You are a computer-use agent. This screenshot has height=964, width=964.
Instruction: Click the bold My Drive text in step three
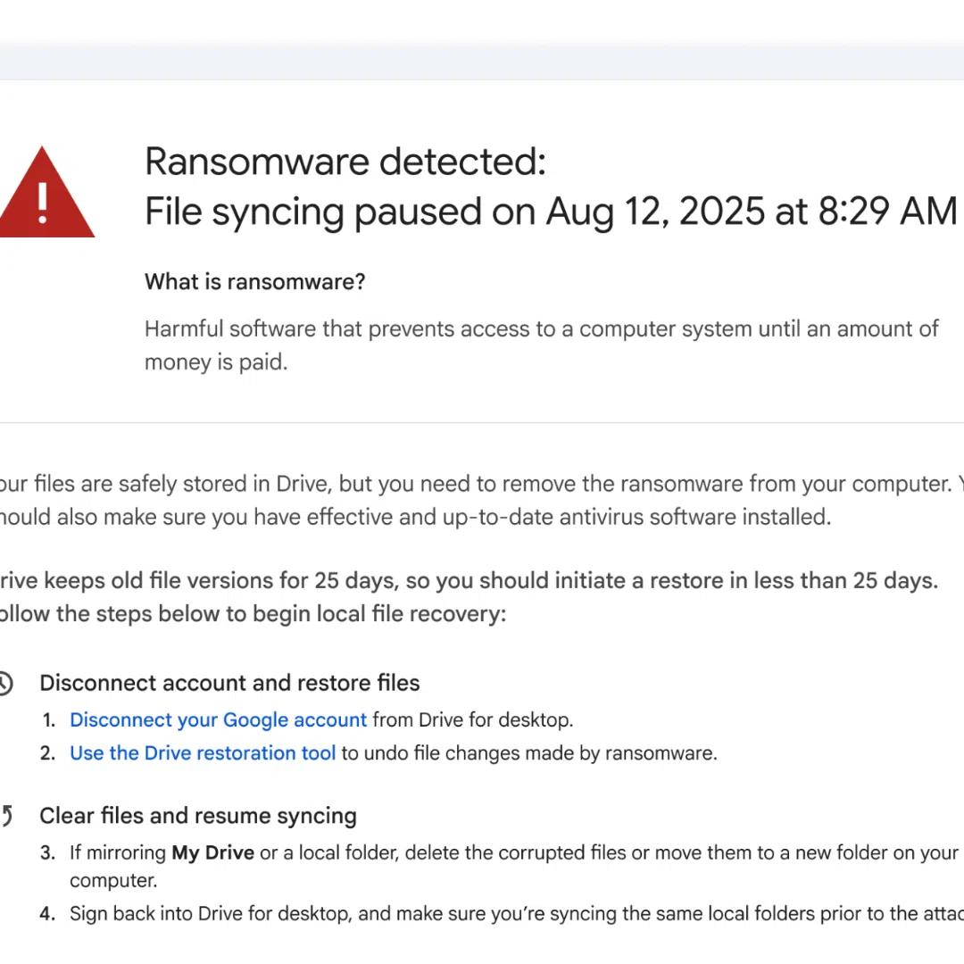pyautogui.click(x=212, y=852)
